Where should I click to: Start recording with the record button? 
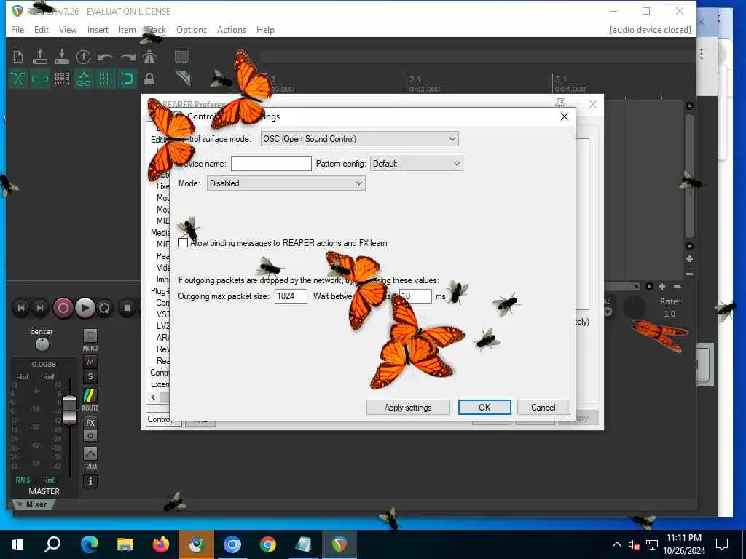pos(63,308)
